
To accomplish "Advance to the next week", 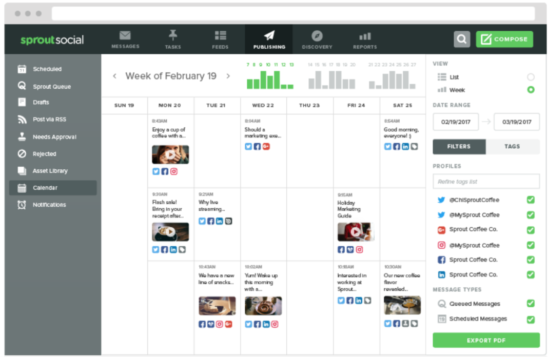I will 228,76.
